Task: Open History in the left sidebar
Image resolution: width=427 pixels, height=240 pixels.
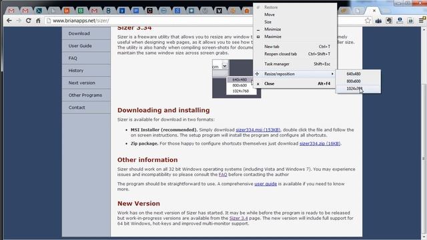Action: 86,71
